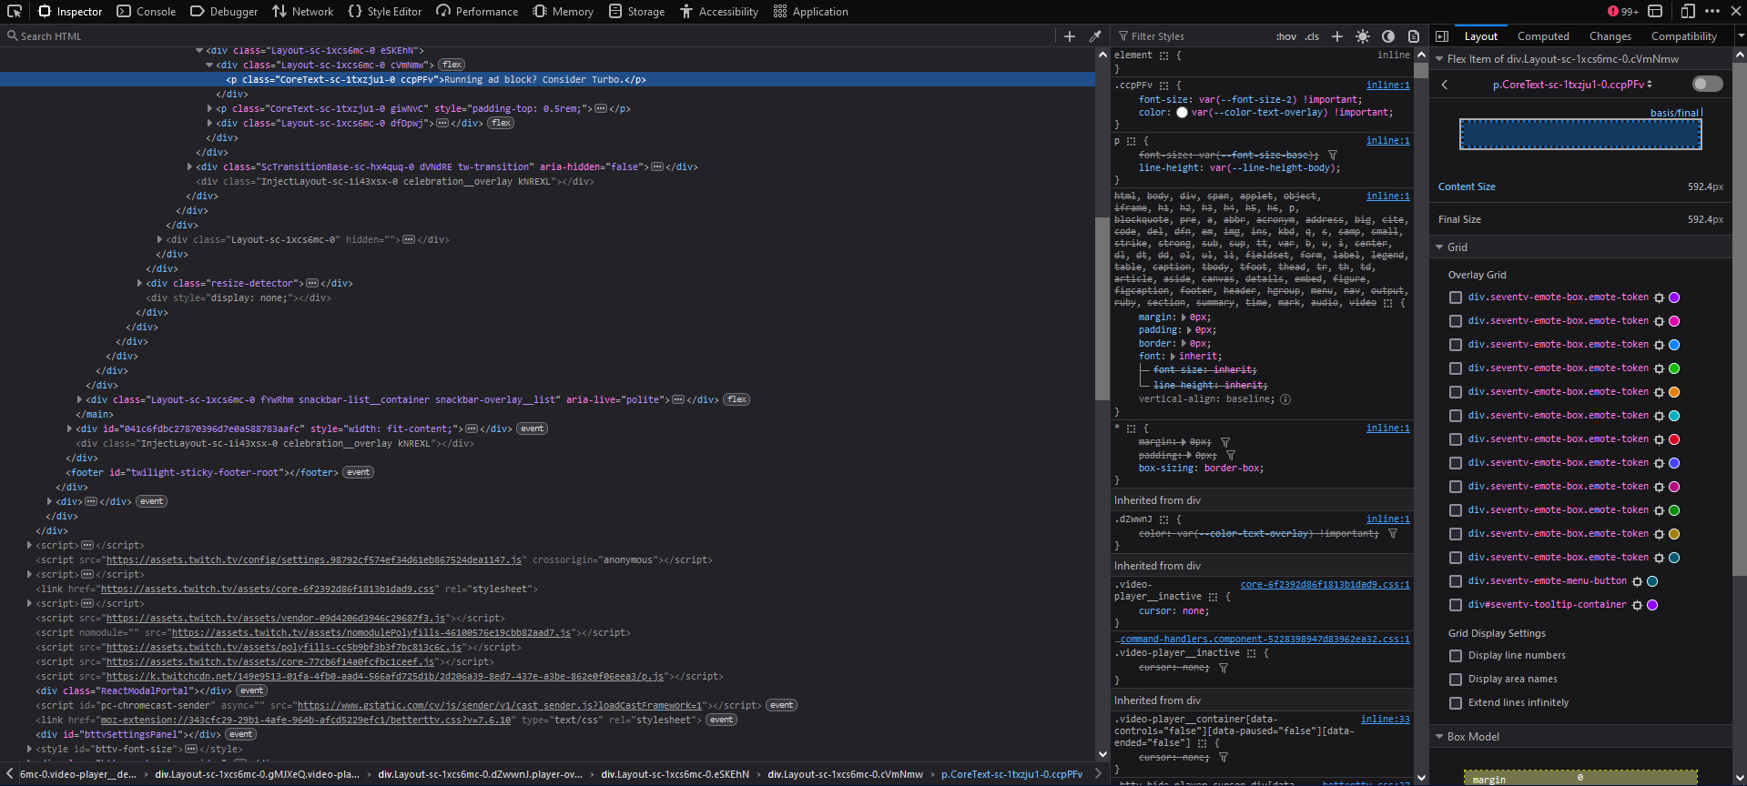1747x786 pixels.
Task: Click white color swatch for --color-text-overlay
Action: click(x=1182, y=113)
